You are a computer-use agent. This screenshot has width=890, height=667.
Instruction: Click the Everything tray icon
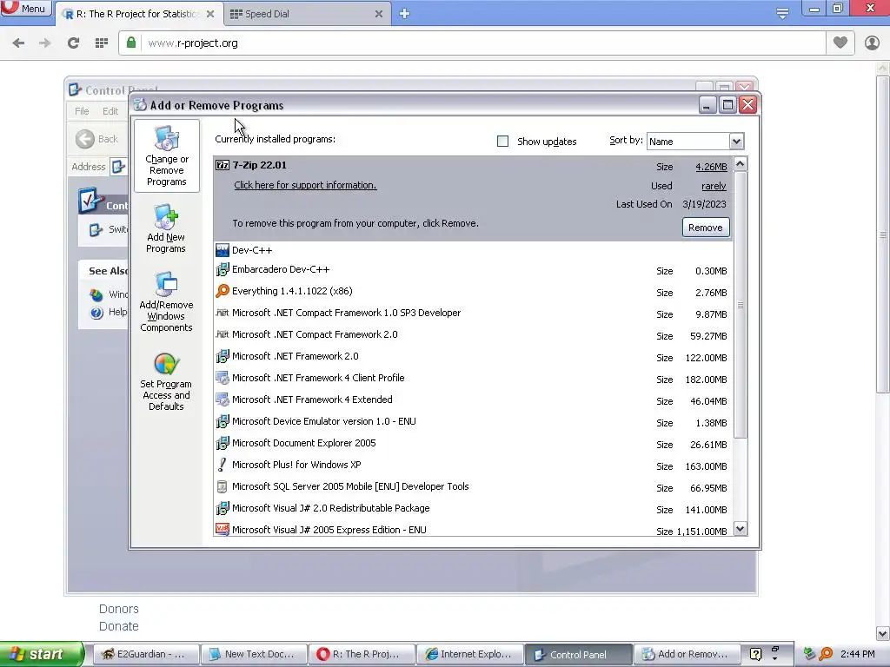(x=826, y=654)
